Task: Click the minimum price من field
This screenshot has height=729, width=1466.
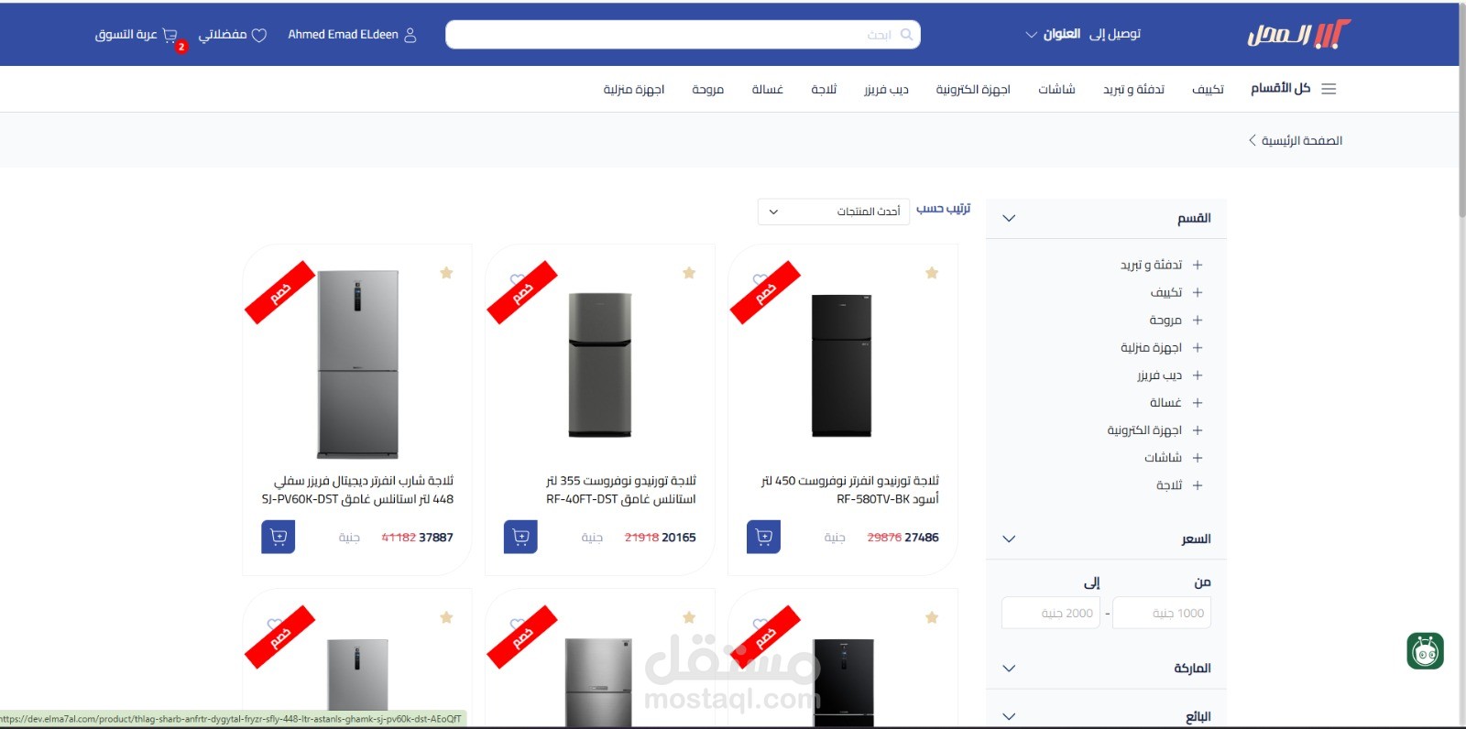Action: 1162,613
